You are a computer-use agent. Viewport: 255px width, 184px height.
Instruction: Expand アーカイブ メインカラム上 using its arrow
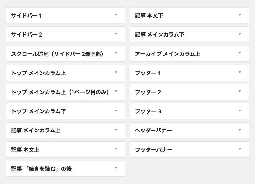click(240, 53)
